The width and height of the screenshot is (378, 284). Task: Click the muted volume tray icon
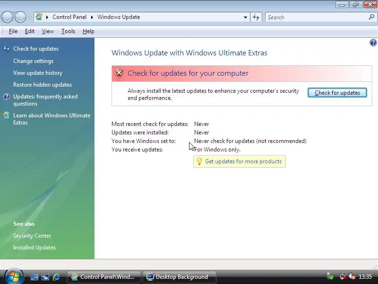[352, 276]
